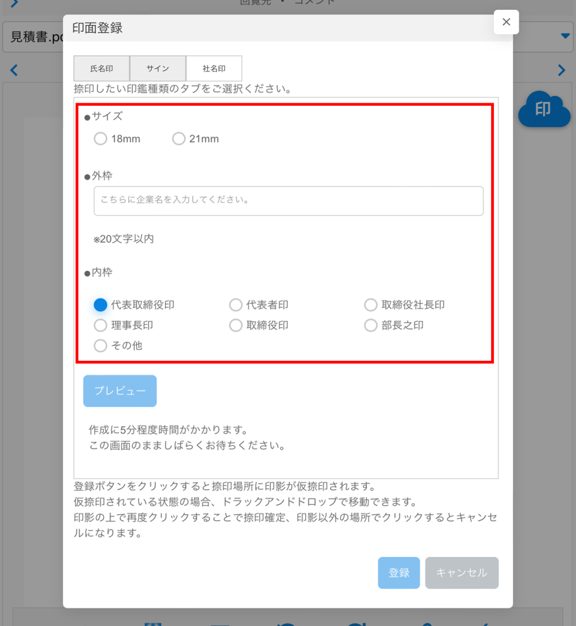
Task: Open the 見積書.pdf file selector
Action: click(x=34, y=37)
